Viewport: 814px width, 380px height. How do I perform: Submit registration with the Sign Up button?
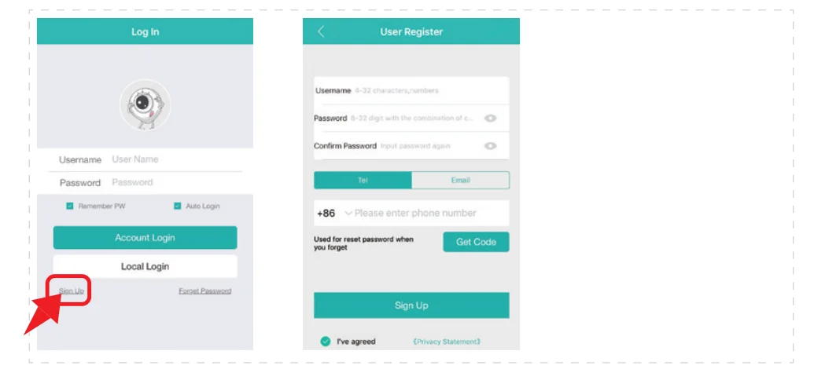[411, 305]
